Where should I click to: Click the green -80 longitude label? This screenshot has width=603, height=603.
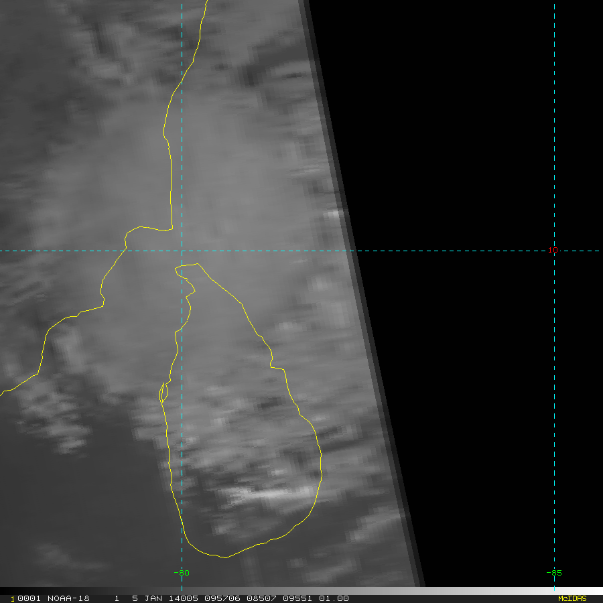(x=181, y=573)
